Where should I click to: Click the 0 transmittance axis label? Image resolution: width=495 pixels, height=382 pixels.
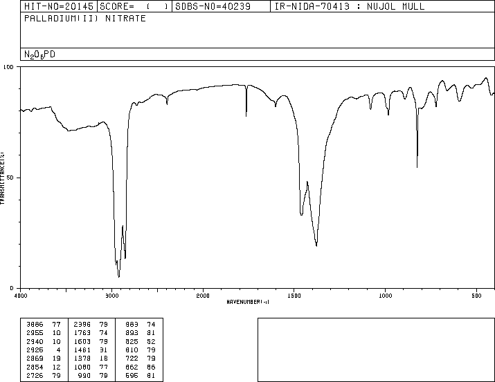tap(12, 288)
